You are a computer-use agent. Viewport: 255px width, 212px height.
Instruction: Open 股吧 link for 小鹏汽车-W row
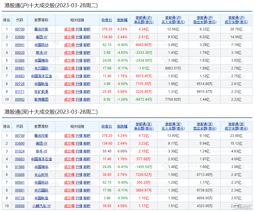[x=87, y=206]
